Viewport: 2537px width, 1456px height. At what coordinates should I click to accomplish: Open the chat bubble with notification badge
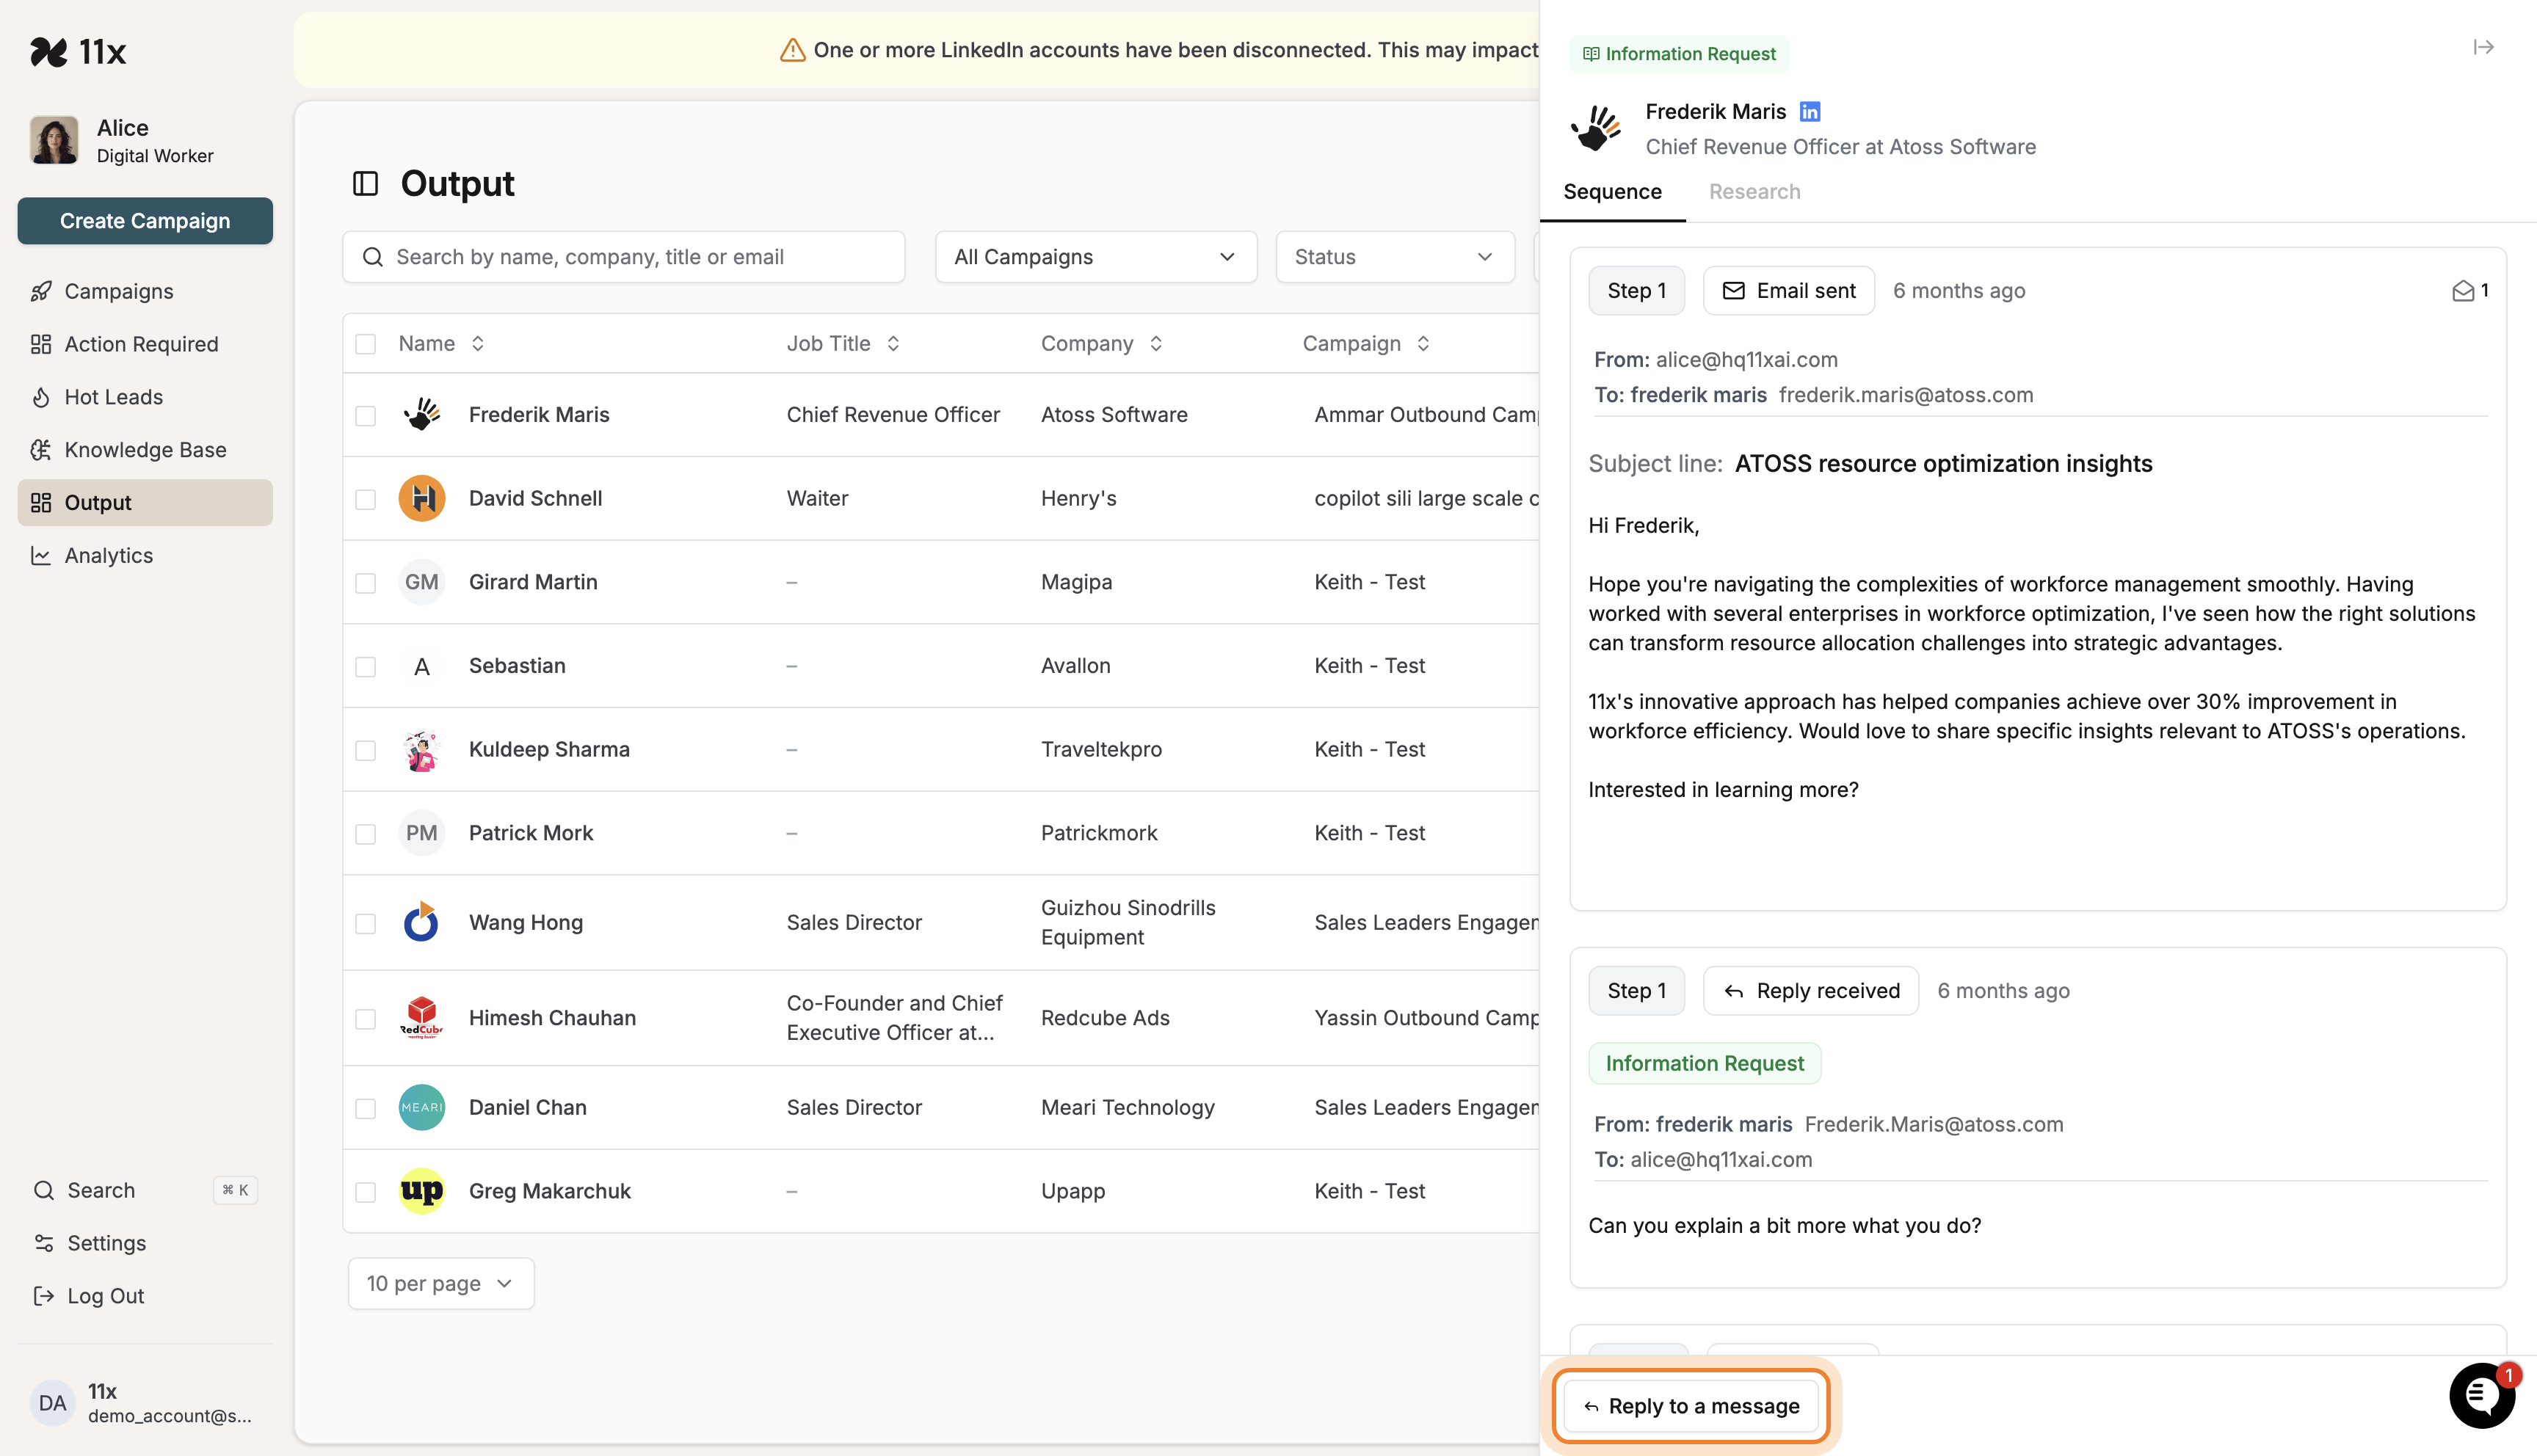pyautogui.click(x=2482, y=1396)
